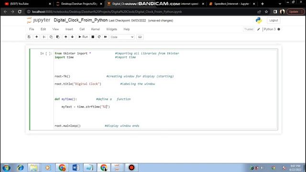Switch to the Speedtest_Interenet Jupyter tab
The height and width of the screenshot is (172, 306).
click(231, 4)
